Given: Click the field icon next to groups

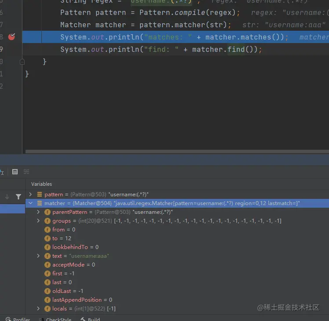Looking at the screenshot, I should [48, 221].
